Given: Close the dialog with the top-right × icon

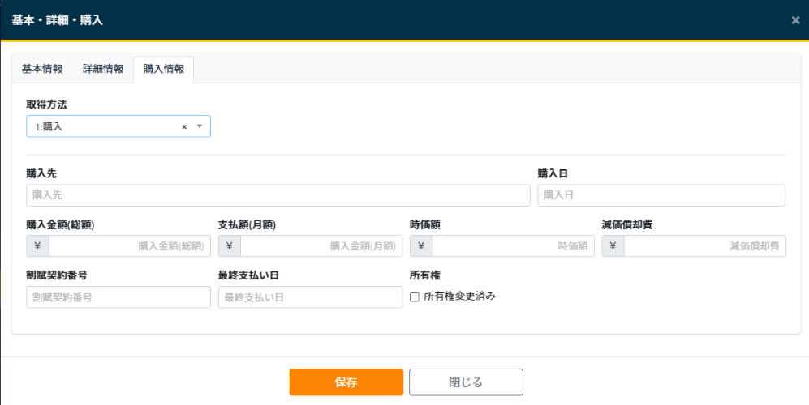Looking at the screenshot, I should (x=795, y=20).
